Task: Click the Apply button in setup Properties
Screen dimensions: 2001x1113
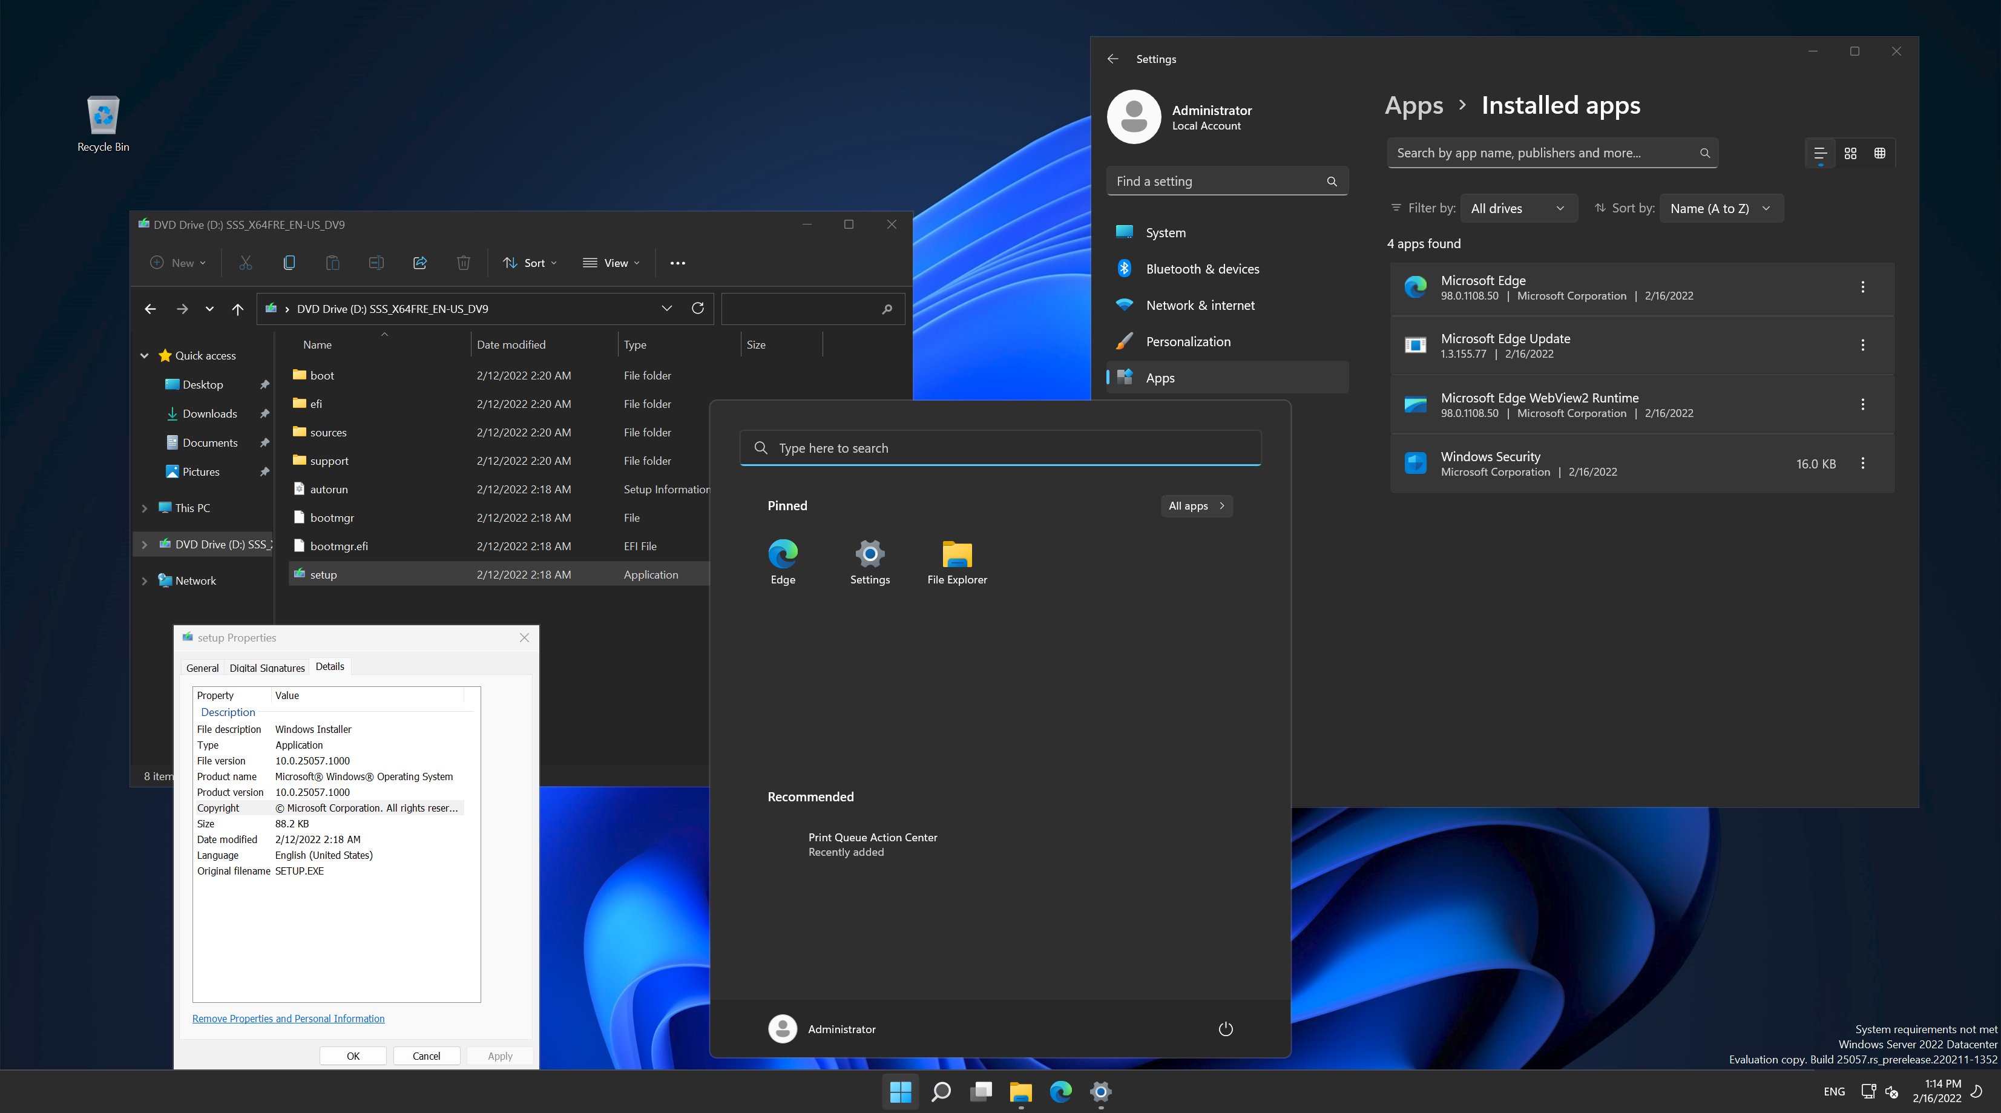Action: [499, 1056]
